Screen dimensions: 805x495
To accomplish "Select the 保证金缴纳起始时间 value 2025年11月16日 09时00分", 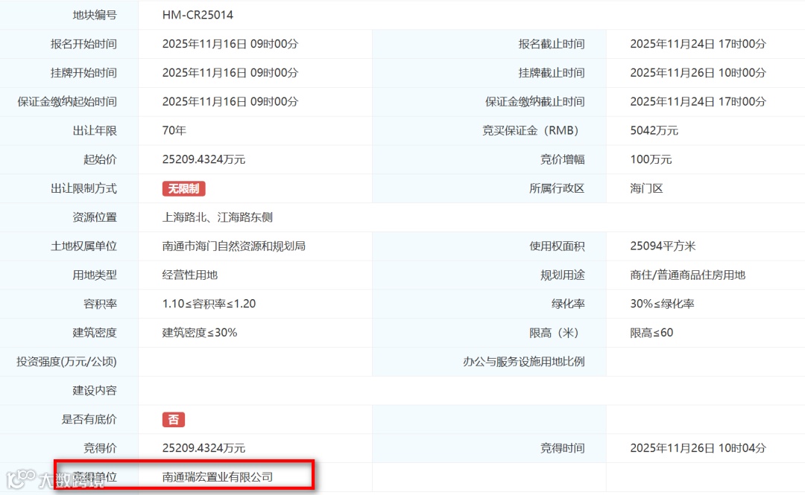I will (x=230, y=101).
